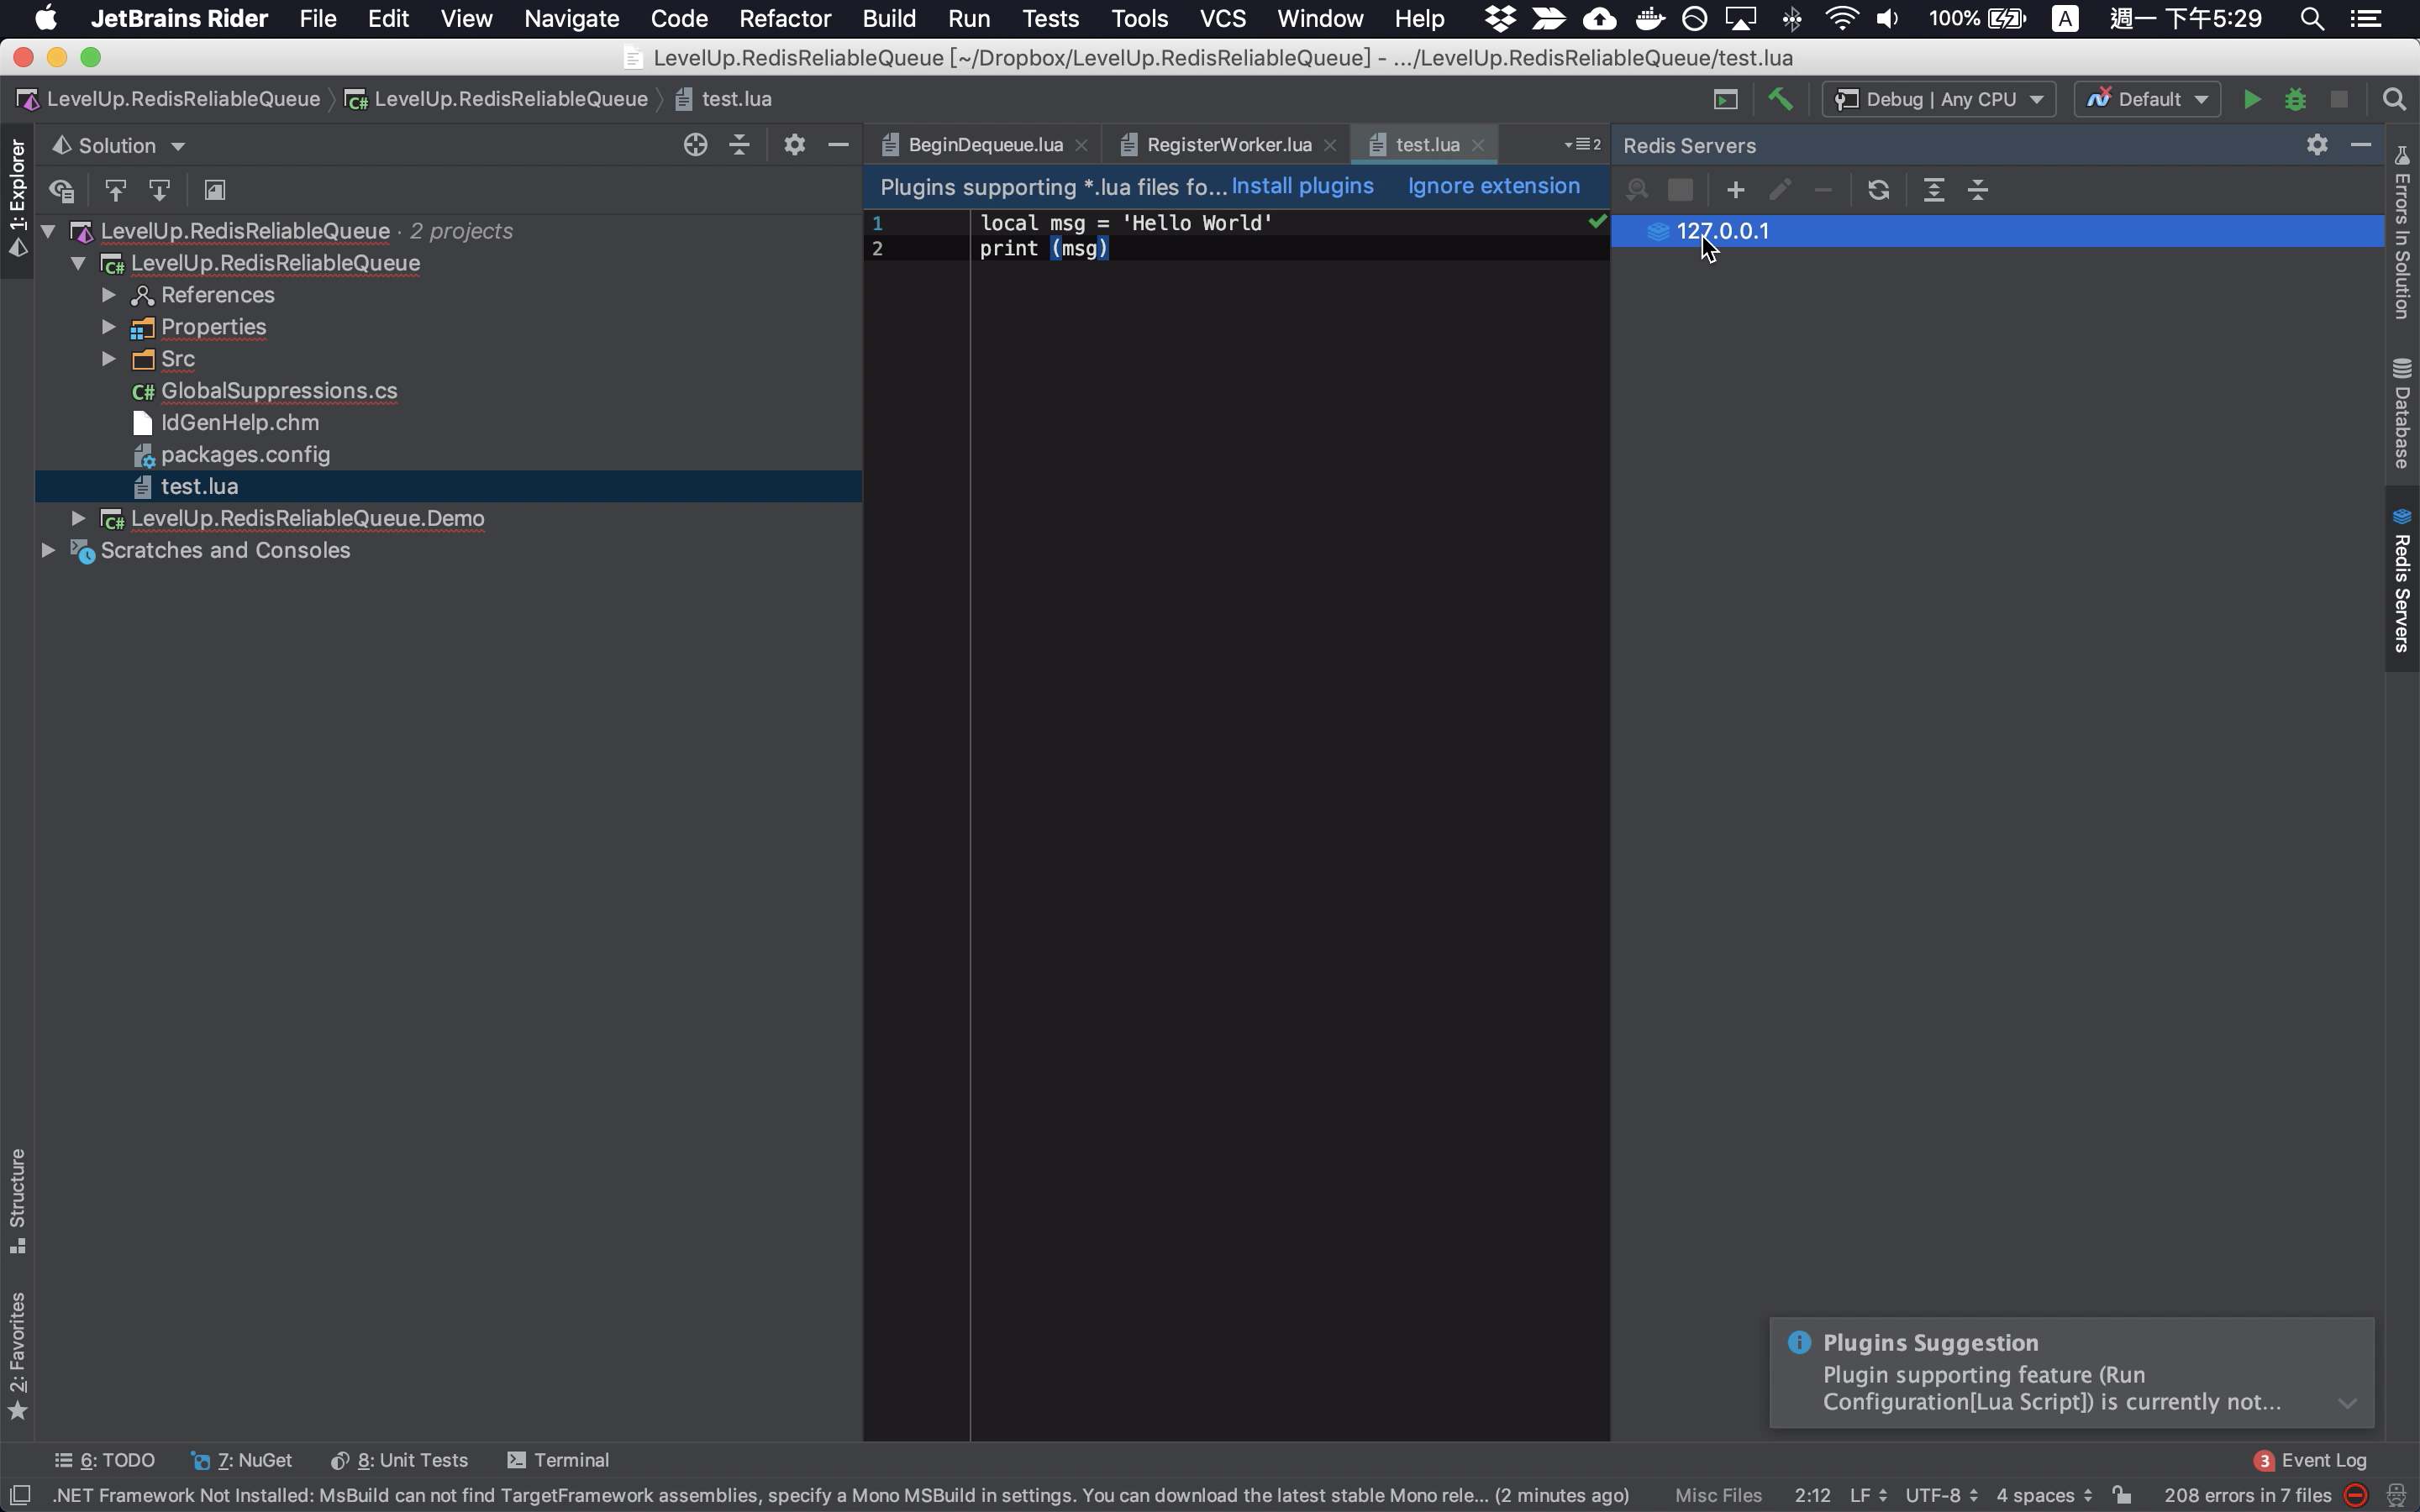Open the Unit Tests tool window
2420x1512 pixels.
[399, 1460]
